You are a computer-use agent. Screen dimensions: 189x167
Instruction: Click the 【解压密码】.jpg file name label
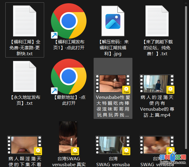click(113, 48)
